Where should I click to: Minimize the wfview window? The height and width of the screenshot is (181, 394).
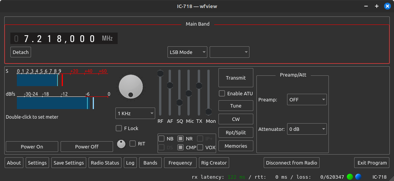(x=366, y=6)
